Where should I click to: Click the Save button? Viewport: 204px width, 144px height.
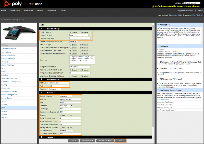coord(120,141)
